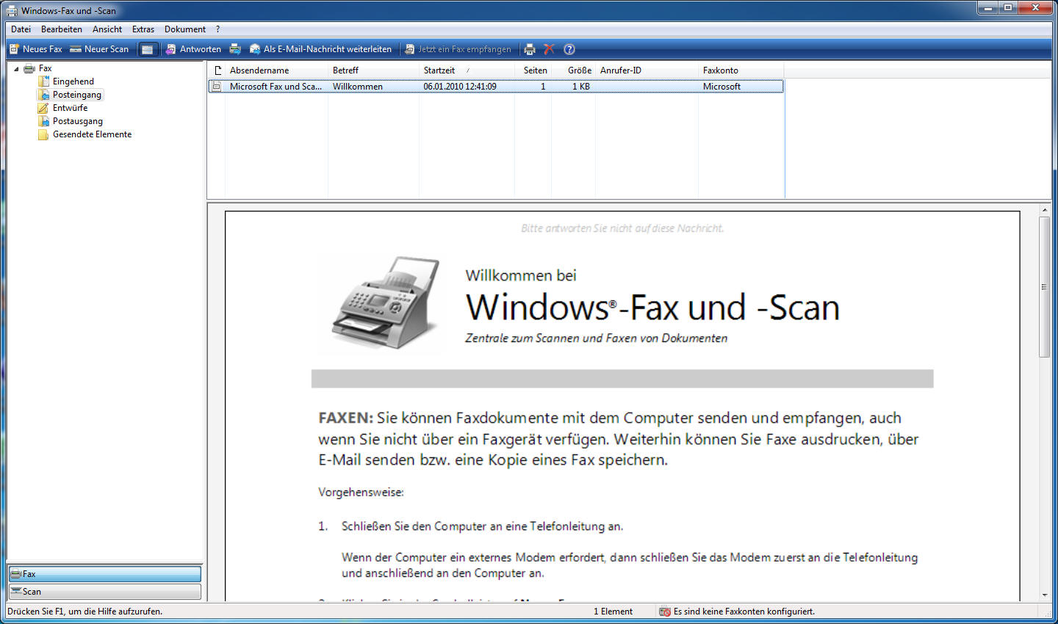
Task: Switch to the Fax view button
Action: click(104, 574)
